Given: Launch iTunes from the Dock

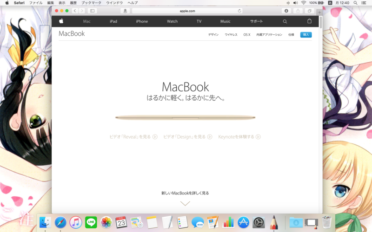Looking at the screenshot, I should (76, 223).
